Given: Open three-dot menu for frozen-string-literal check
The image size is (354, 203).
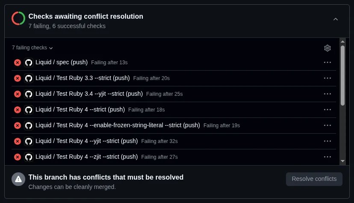Looking at the screenshot, I should (x=327, y=125).
